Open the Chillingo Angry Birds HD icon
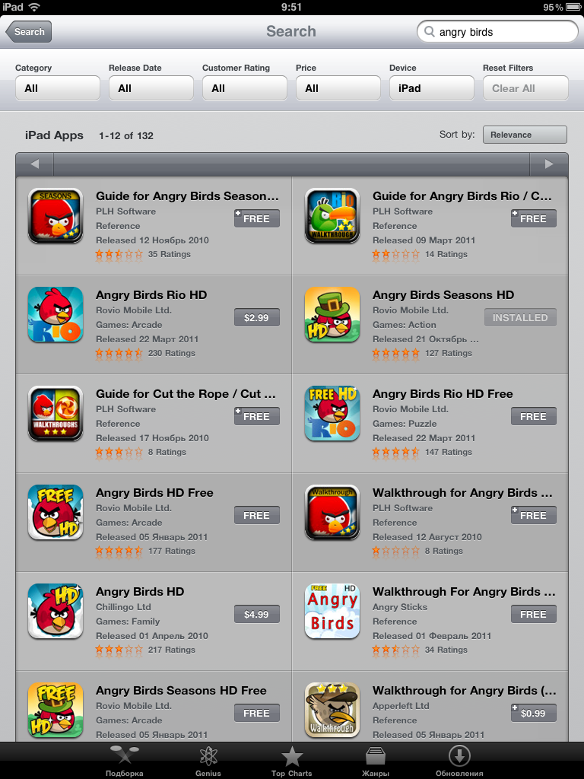Image resolution: width=584 pixels, height=779 pixels. (55, 611)
